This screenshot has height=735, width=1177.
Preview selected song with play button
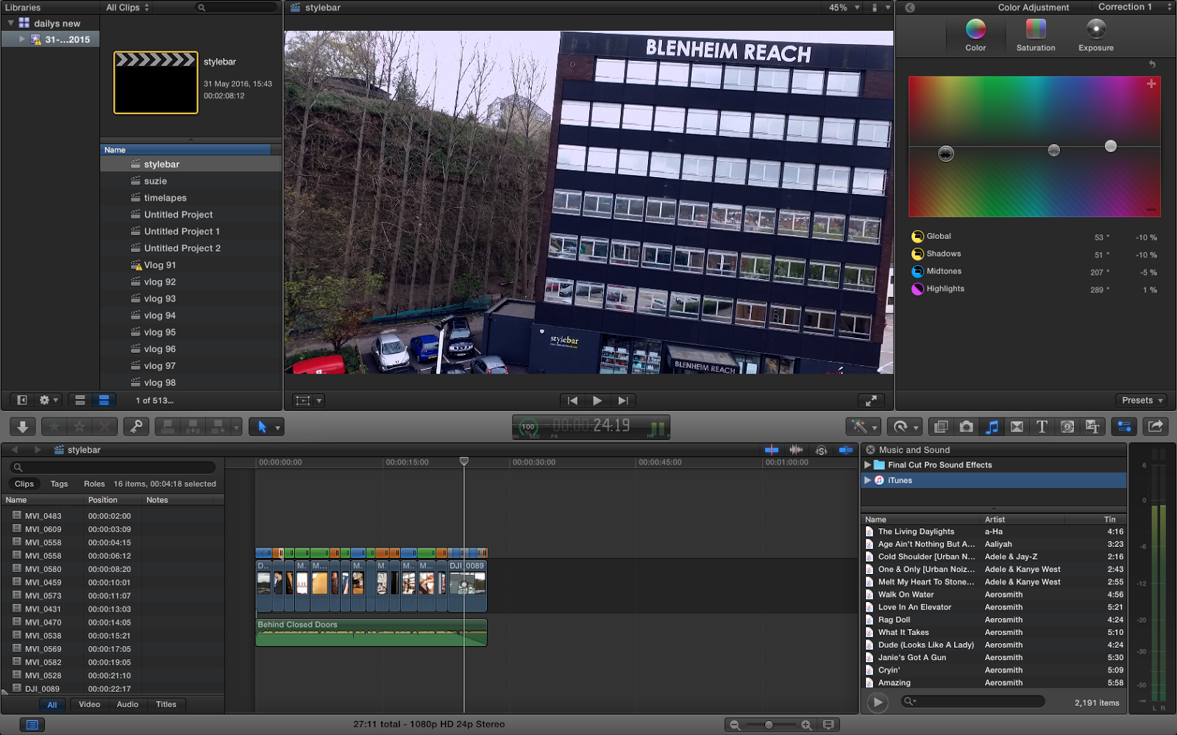(877, 703)
